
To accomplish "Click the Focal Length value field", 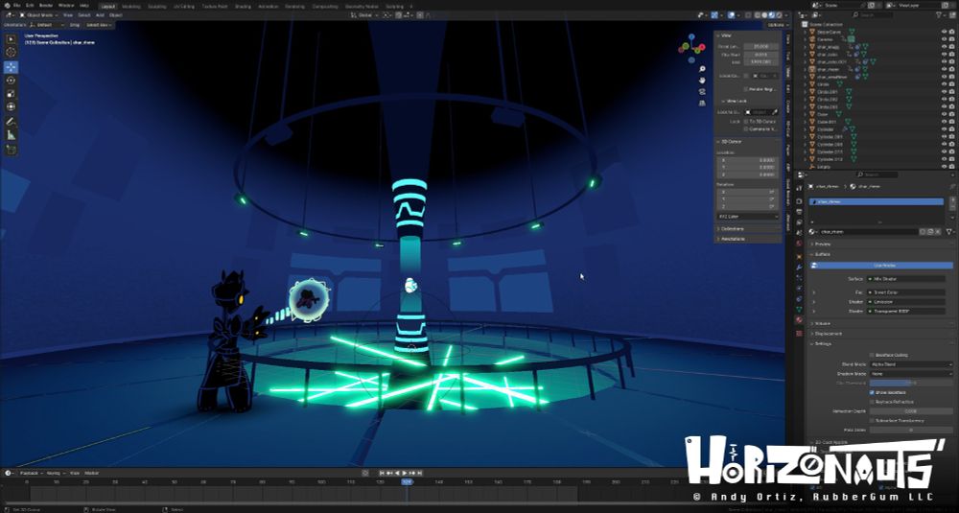I will pos(760,46).
